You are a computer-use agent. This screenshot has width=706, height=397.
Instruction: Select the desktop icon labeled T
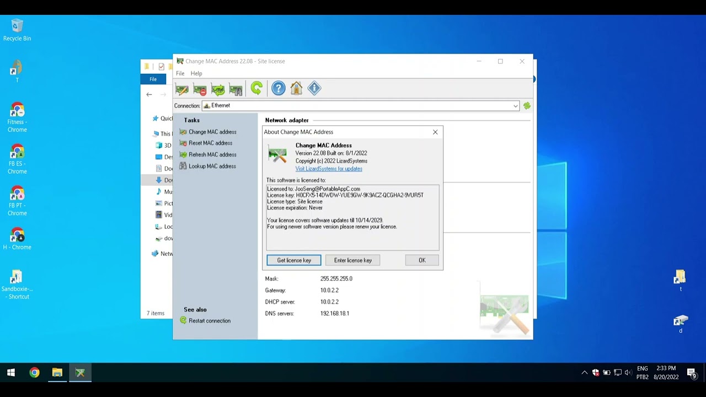point(17,71)
